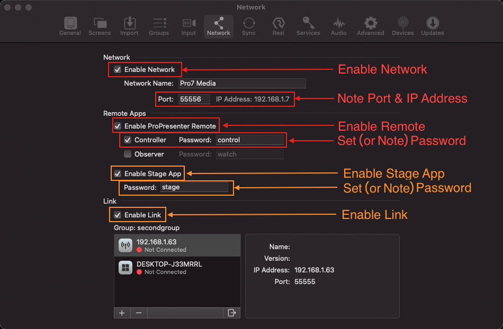The image size is (503, 329).
Task: Click the leave group icon button
Action: click(231, 313)
